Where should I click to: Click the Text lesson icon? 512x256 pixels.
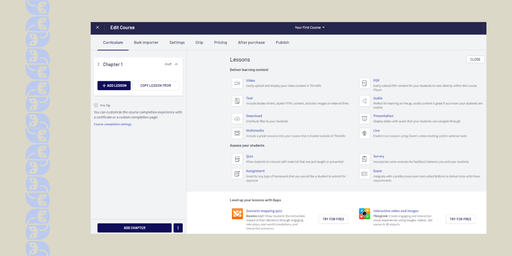[x=237, y=101]
